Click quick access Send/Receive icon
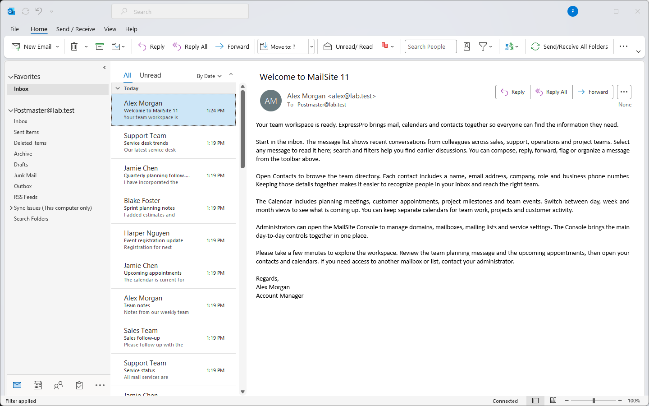This screenshot has width=649, height=406. [x=26, y=11]
